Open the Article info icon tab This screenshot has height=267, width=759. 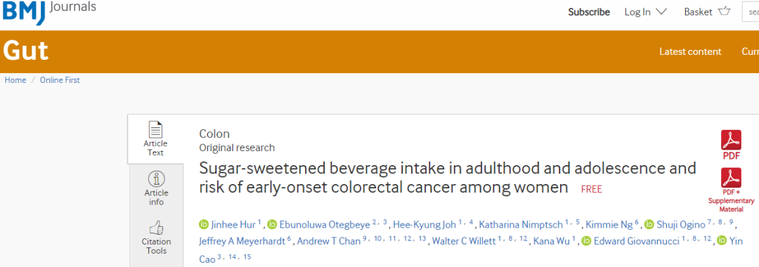point(156,179)
